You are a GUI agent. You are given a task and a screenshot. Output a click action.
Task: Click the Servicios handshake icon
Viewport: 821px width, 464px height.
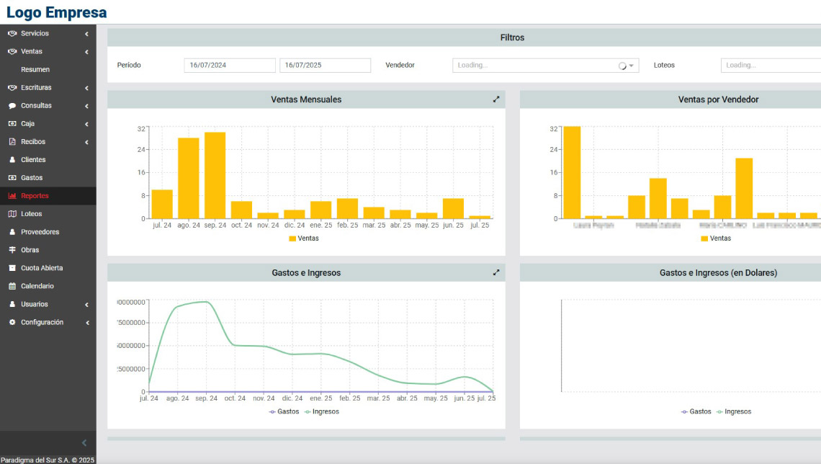(x=12, y=34)
